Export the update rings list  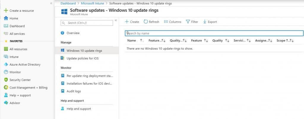pos(210,22)
